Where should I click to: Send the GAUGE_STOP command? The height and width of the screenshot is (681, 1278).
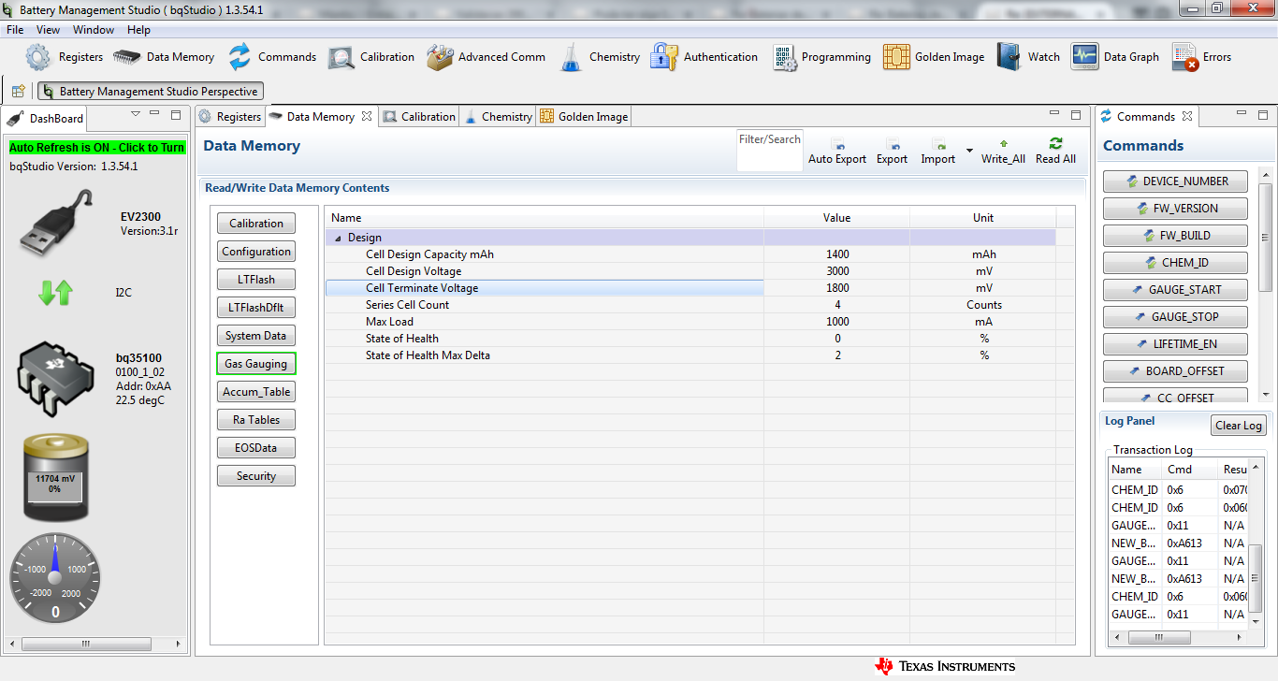(x=1176, y=317)
